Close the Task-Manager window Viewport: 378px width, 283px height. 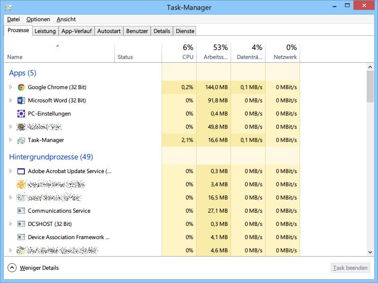(364, 6)
